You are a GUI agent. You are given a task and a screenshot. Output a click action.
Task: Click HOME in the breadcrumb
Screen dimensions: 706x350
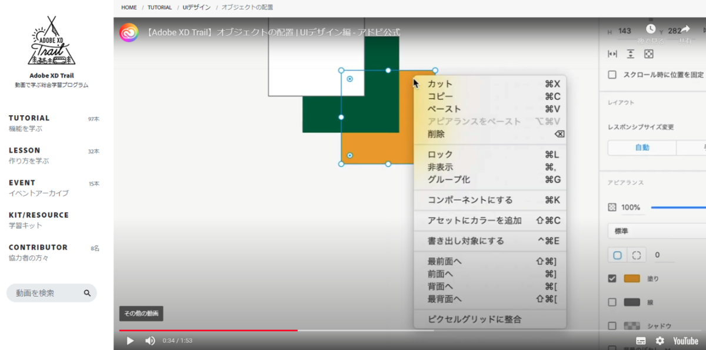[129, 8]
